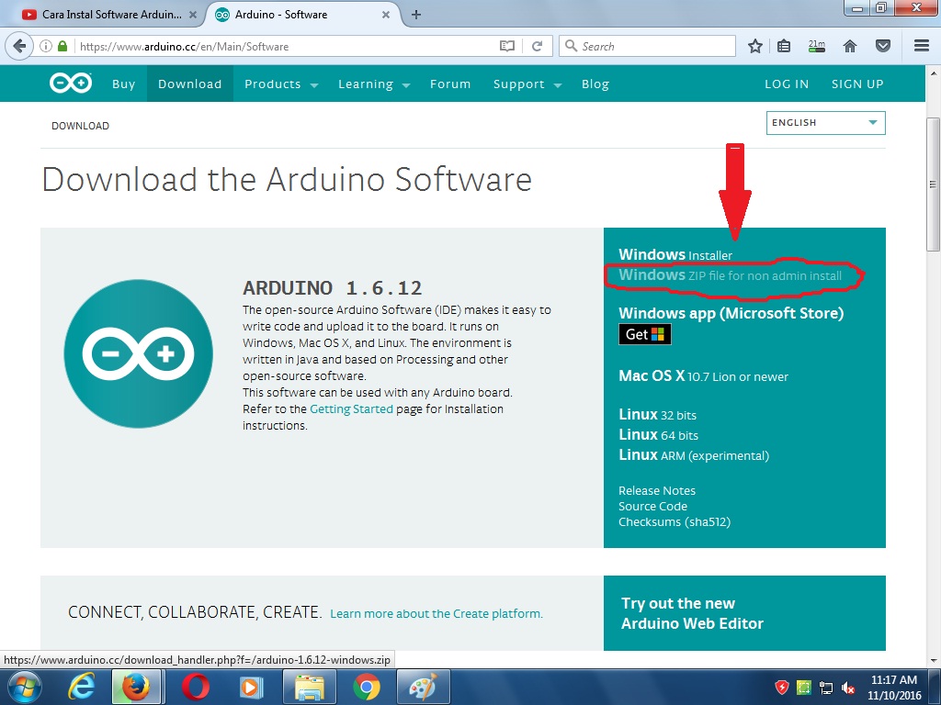Click the network tray icon

pos(826,688)
